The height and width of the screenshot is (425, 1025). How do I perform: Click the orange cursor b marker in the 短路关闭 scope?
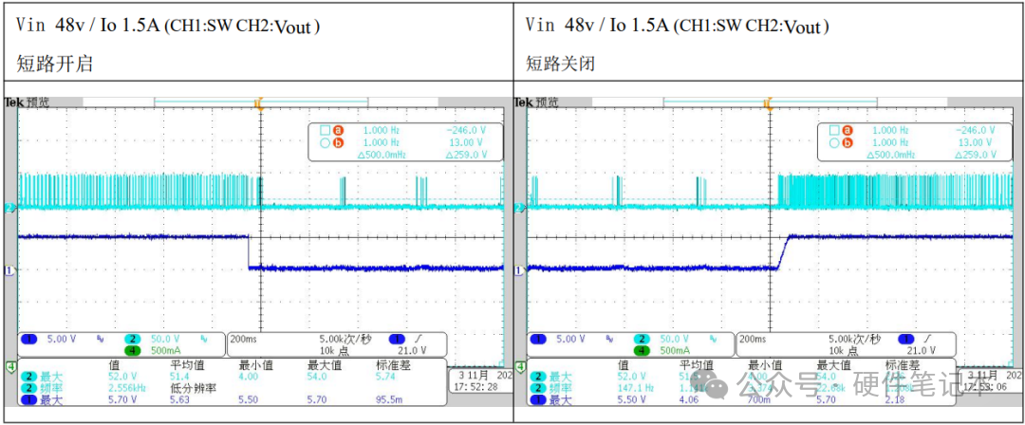[x=848, y=142]
